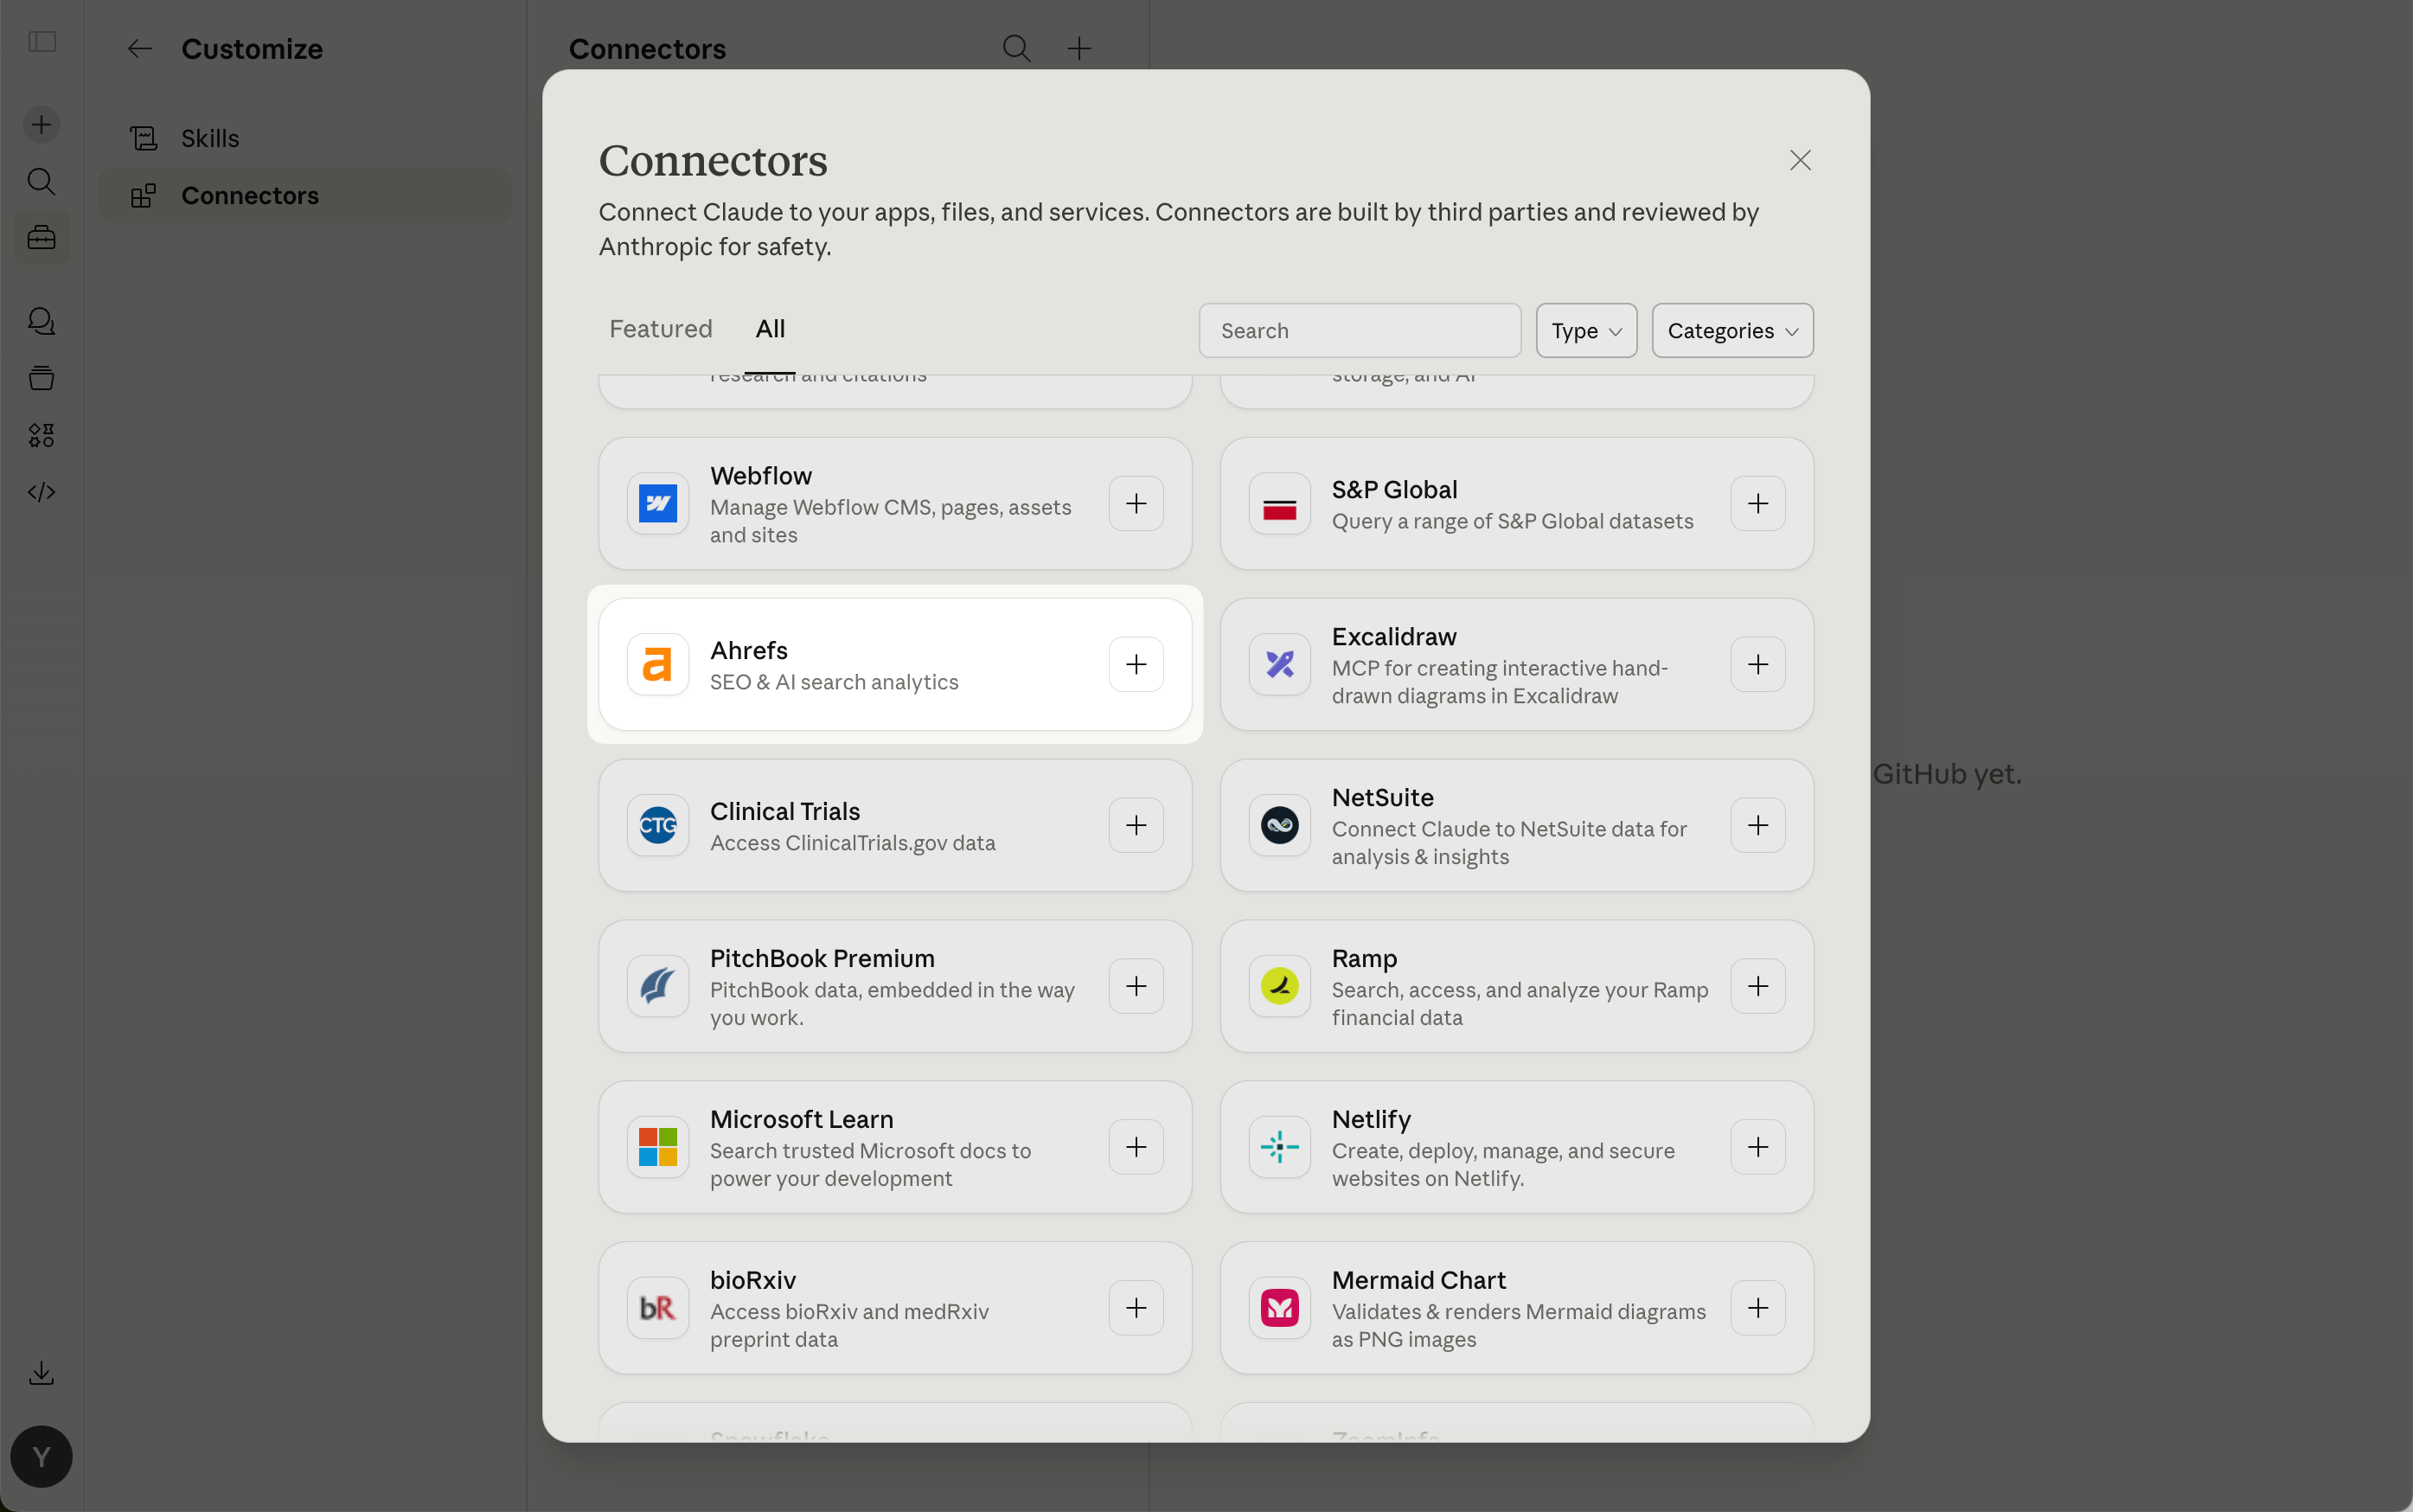Switch to the Featured tab

tap(661, 329)
